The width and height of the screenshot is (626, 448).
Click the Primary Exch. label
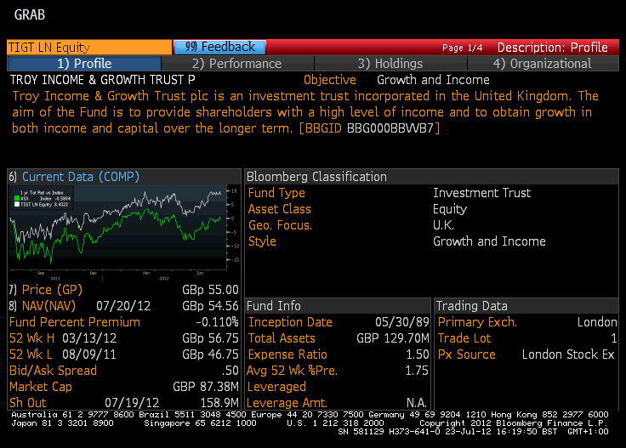[477, 322]
